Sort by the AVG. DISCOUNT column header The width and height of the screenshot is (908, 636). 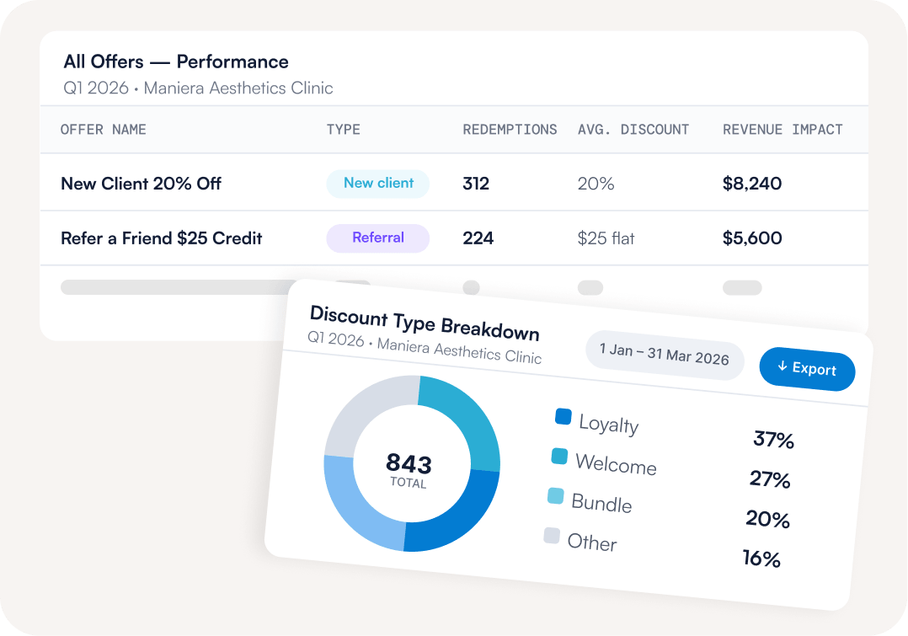[633, 129]
